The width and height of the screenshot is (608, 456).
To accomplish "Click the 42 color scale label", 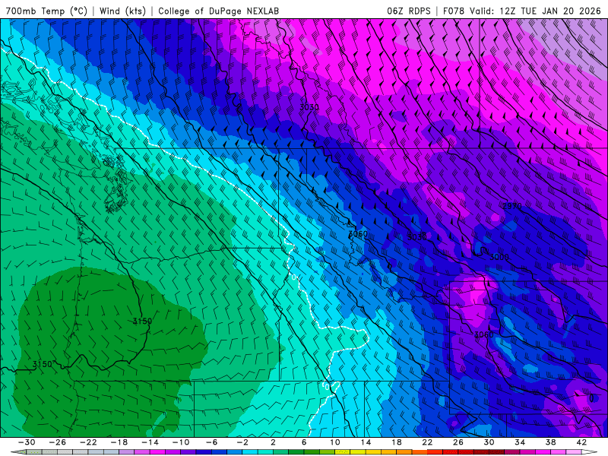I will 581,442.
